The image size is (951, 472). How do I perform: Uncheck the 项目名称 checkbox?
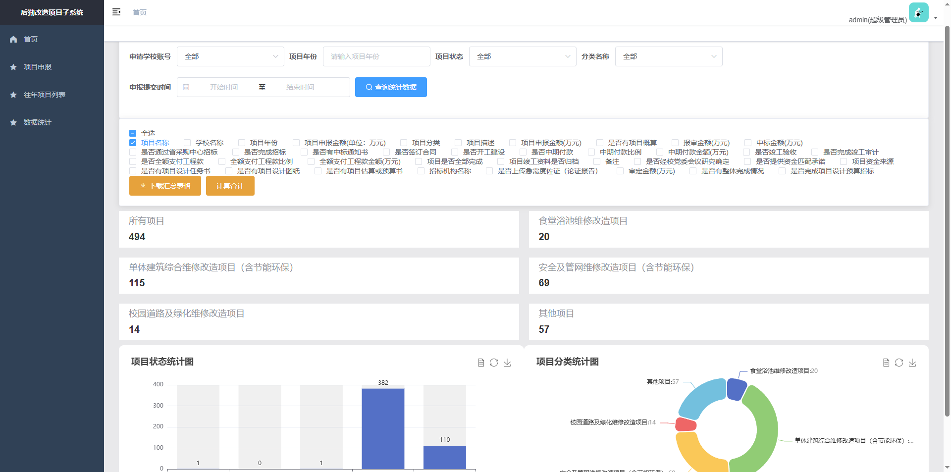point(133,143)
